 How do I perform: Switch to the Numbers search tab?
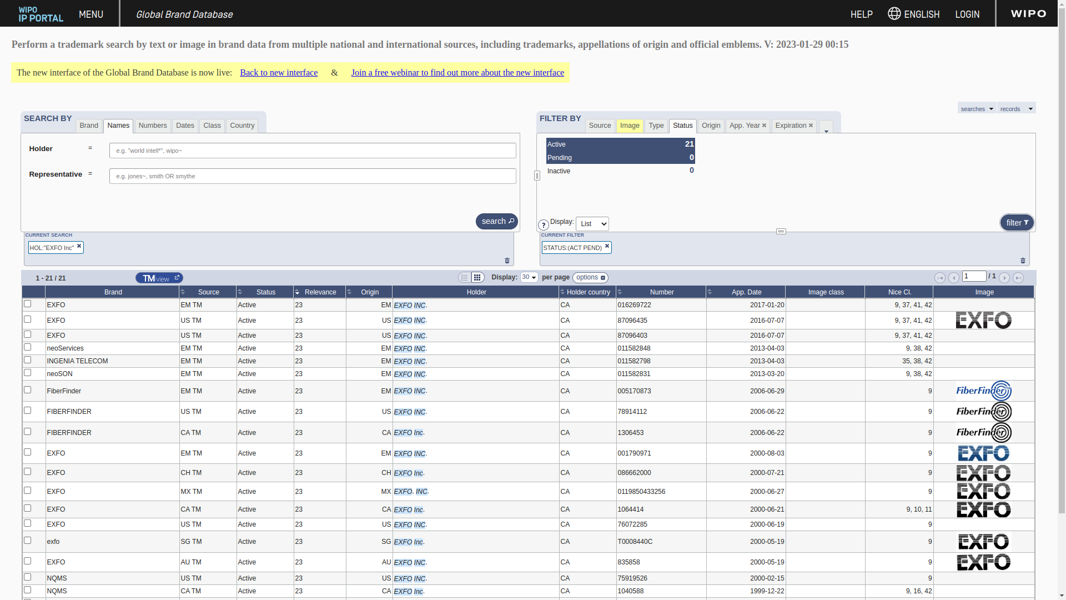pos(153,126)
